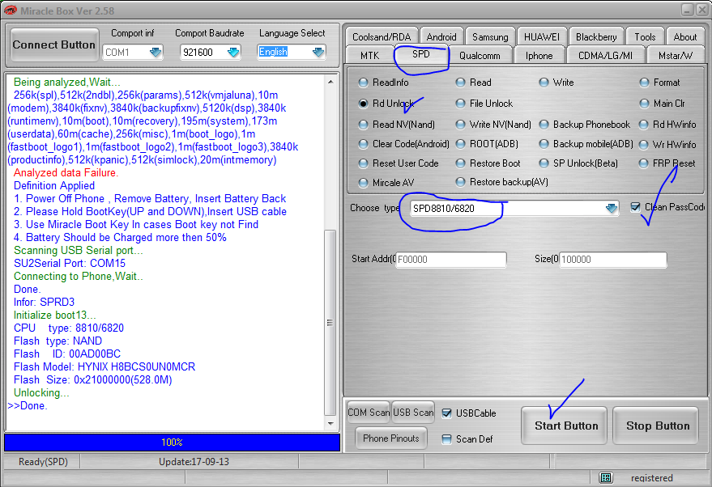712x487 pixels.
Task: Select the SPD tab
Action: (421, 54)
